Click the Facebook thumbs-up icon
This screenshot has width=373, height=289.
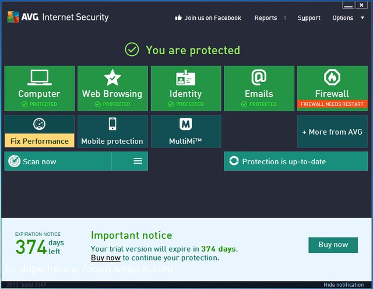pos(178,17)
